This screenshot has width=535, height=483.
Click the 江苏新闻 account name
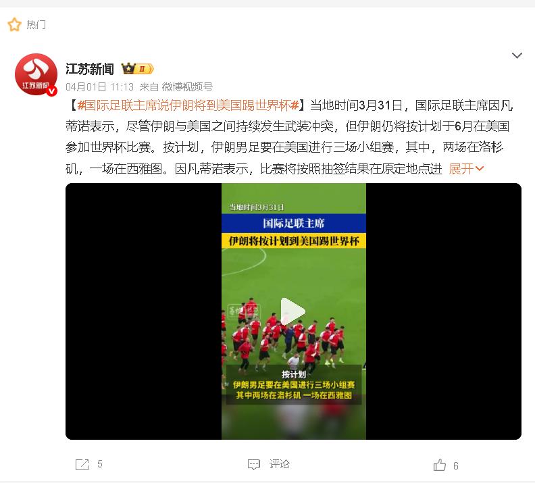click(x=90, y=69)
